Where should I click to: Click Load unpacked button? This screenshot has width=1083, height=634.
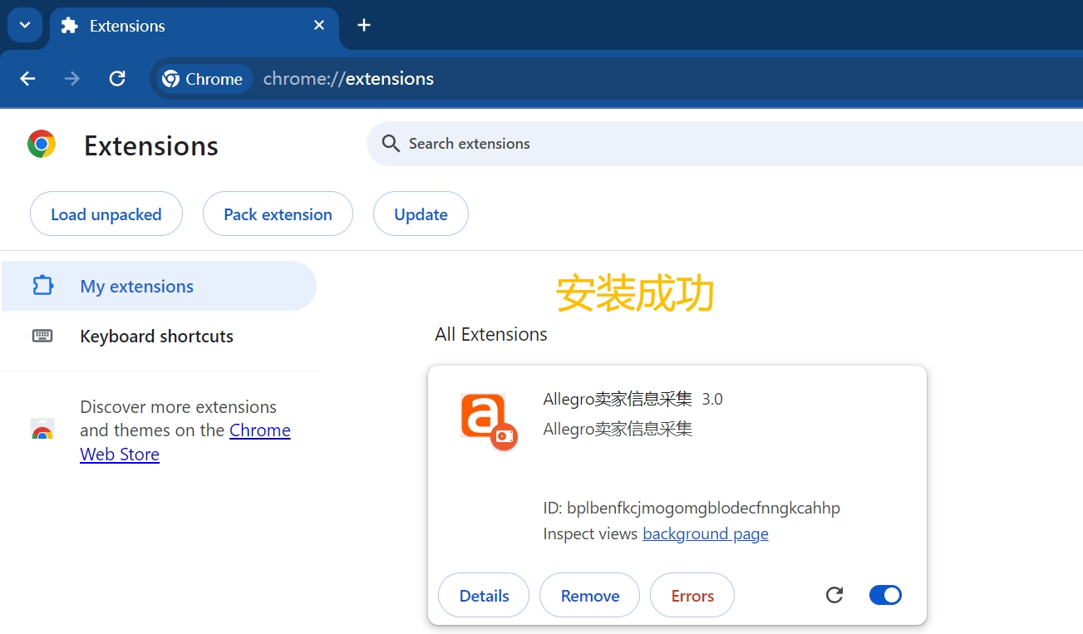106,214
